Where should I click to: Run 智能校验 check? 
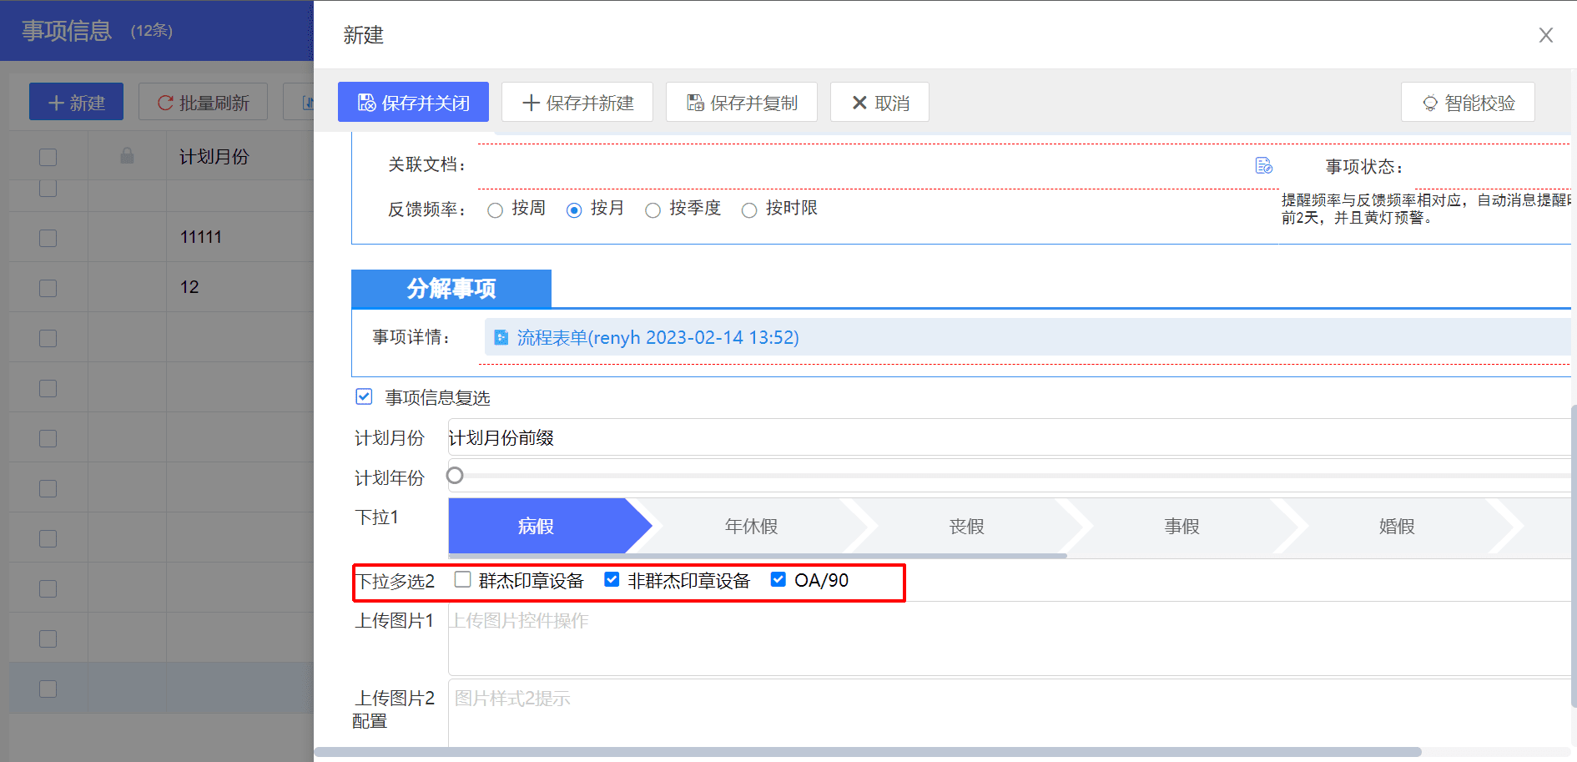tap(1468, 103)
